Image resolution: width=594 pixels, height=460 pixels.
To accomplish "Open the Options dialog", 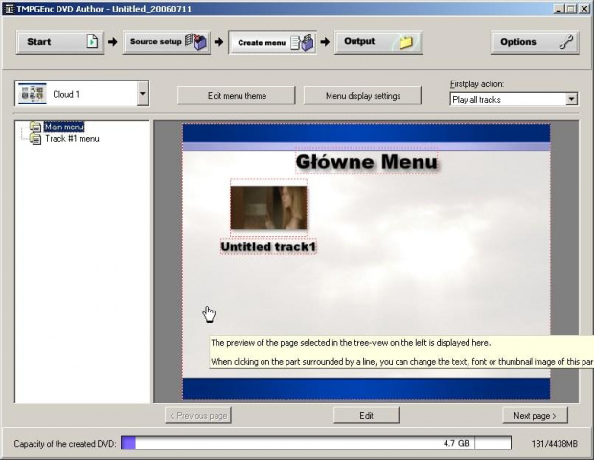I will (535, 42).
